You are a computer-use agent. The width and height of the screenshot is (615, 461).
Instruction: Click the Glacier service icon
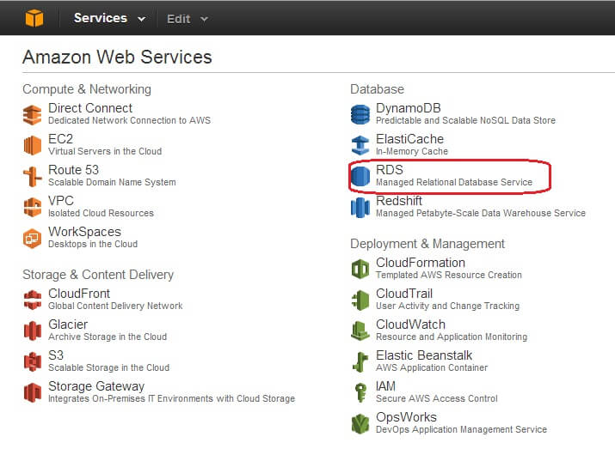32,331
